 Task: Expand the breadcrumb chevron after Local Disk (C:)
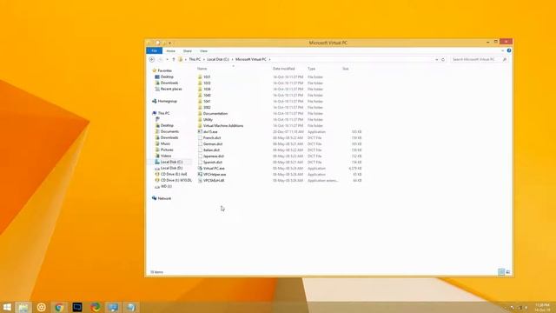(232, 60)
